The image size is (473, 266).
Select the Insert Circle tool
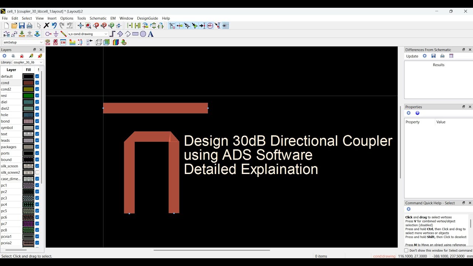pyautogui.click(x=143, y=34)
